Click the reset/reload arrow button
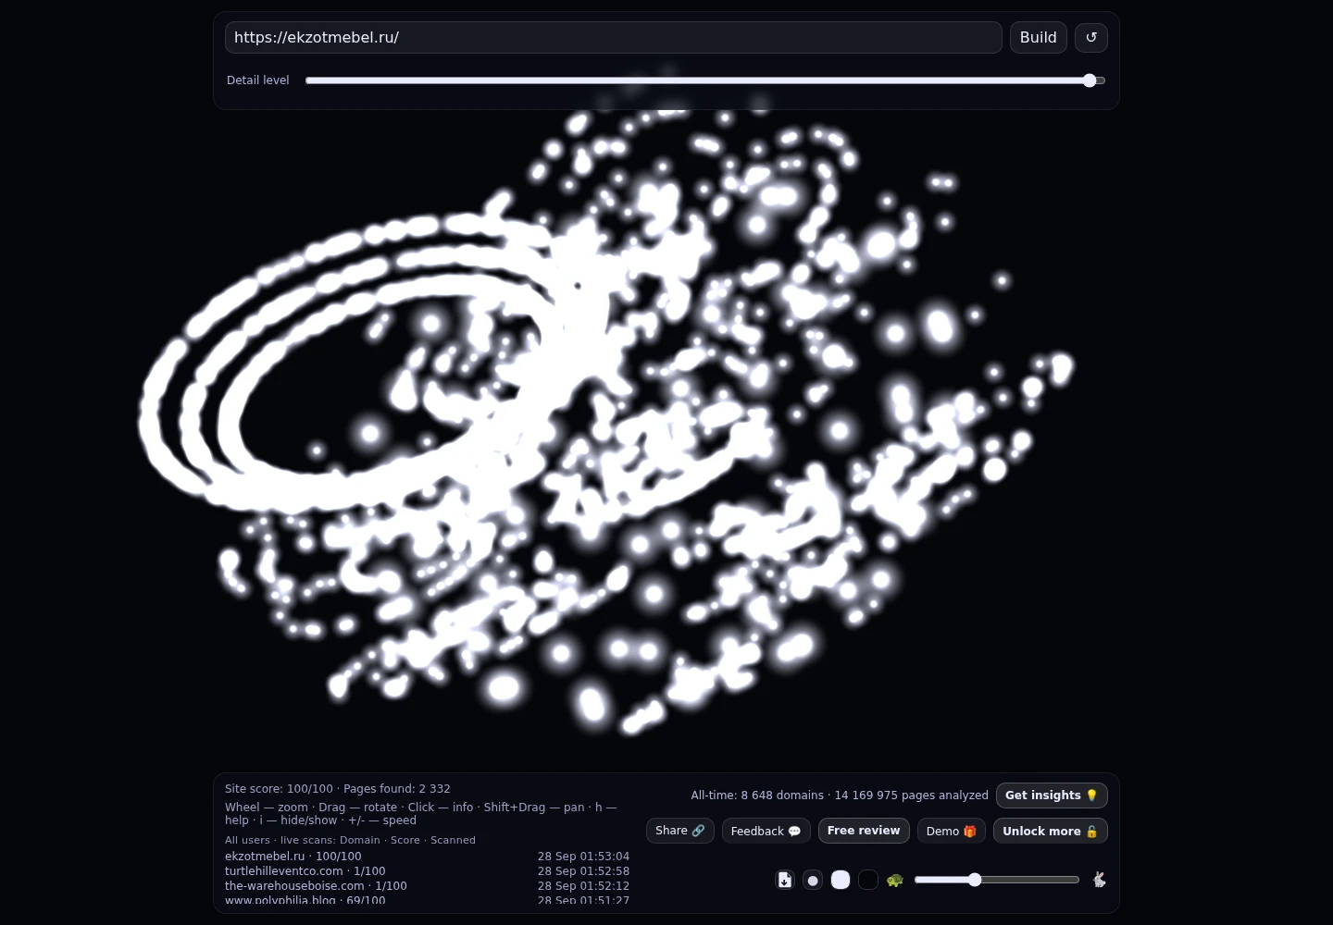1333x925 pixels. [x=1090, y=38]
